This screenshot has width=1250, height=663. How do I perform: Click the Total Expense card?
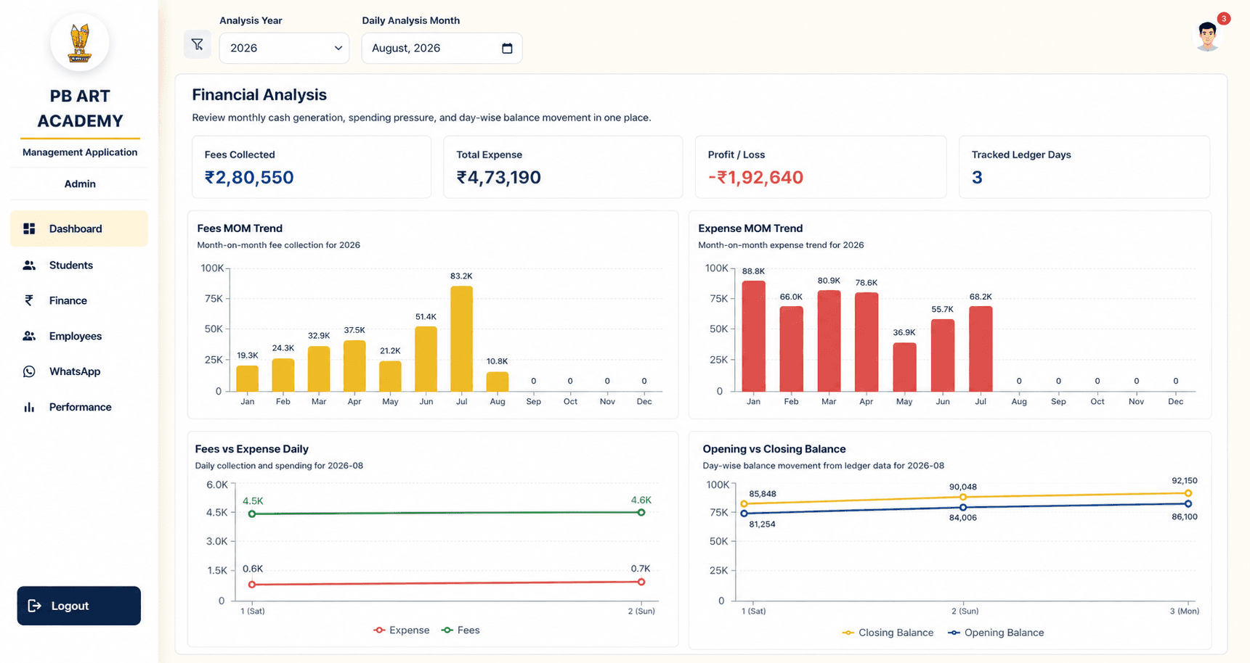(x=563, y=167)
